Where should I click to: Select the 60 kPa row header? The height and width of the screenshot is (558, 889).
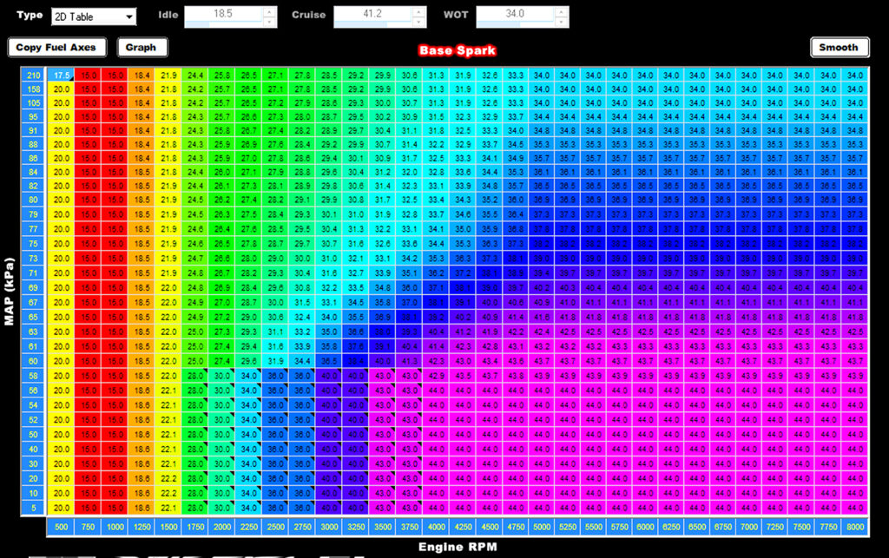click(x=33, y=360)
